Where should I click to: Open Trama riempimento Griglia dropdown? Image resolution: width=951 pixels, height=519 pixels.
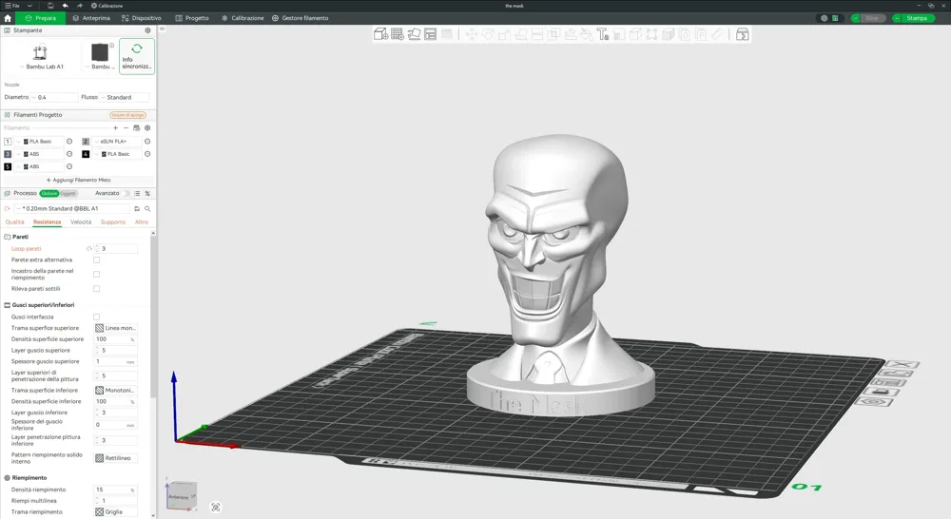pos(115,511)
